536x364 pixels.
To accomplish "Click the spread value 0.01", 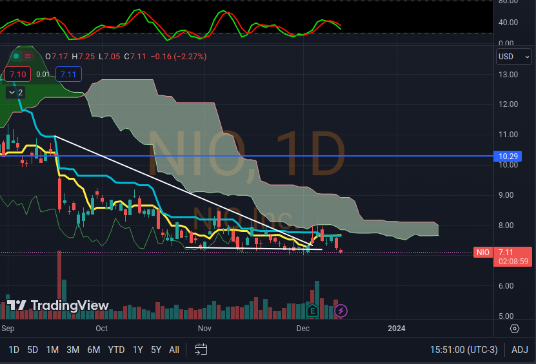I will pyautogui.click(x=43, y=75).
